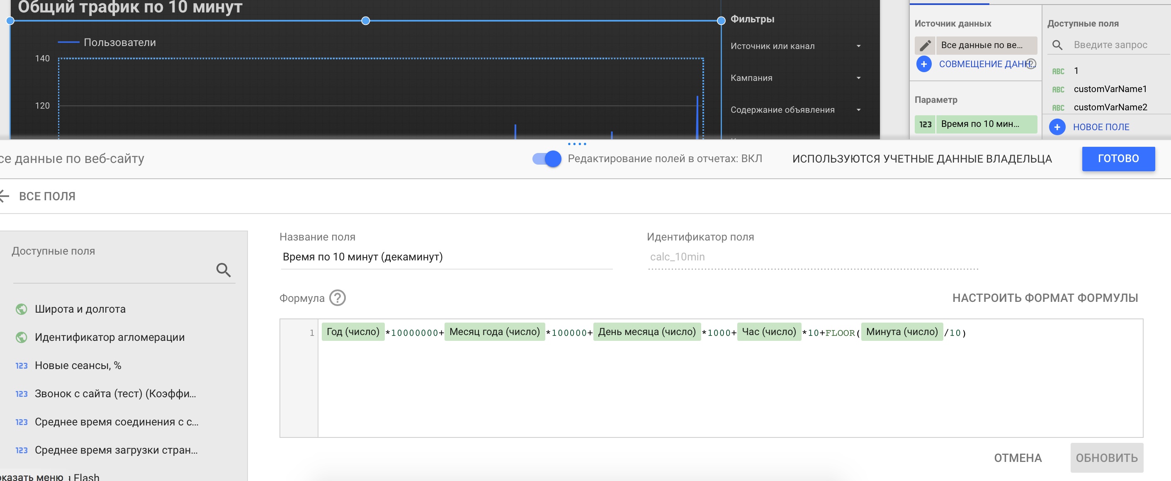Open the Кампания filter dropdown
This screenshot has width=1171, height=481.
point(858,78)
